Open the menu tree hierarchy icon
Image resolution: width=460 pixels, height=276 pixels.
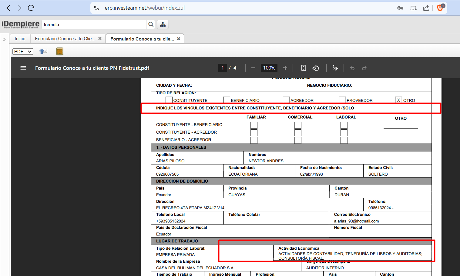[163, 24]
